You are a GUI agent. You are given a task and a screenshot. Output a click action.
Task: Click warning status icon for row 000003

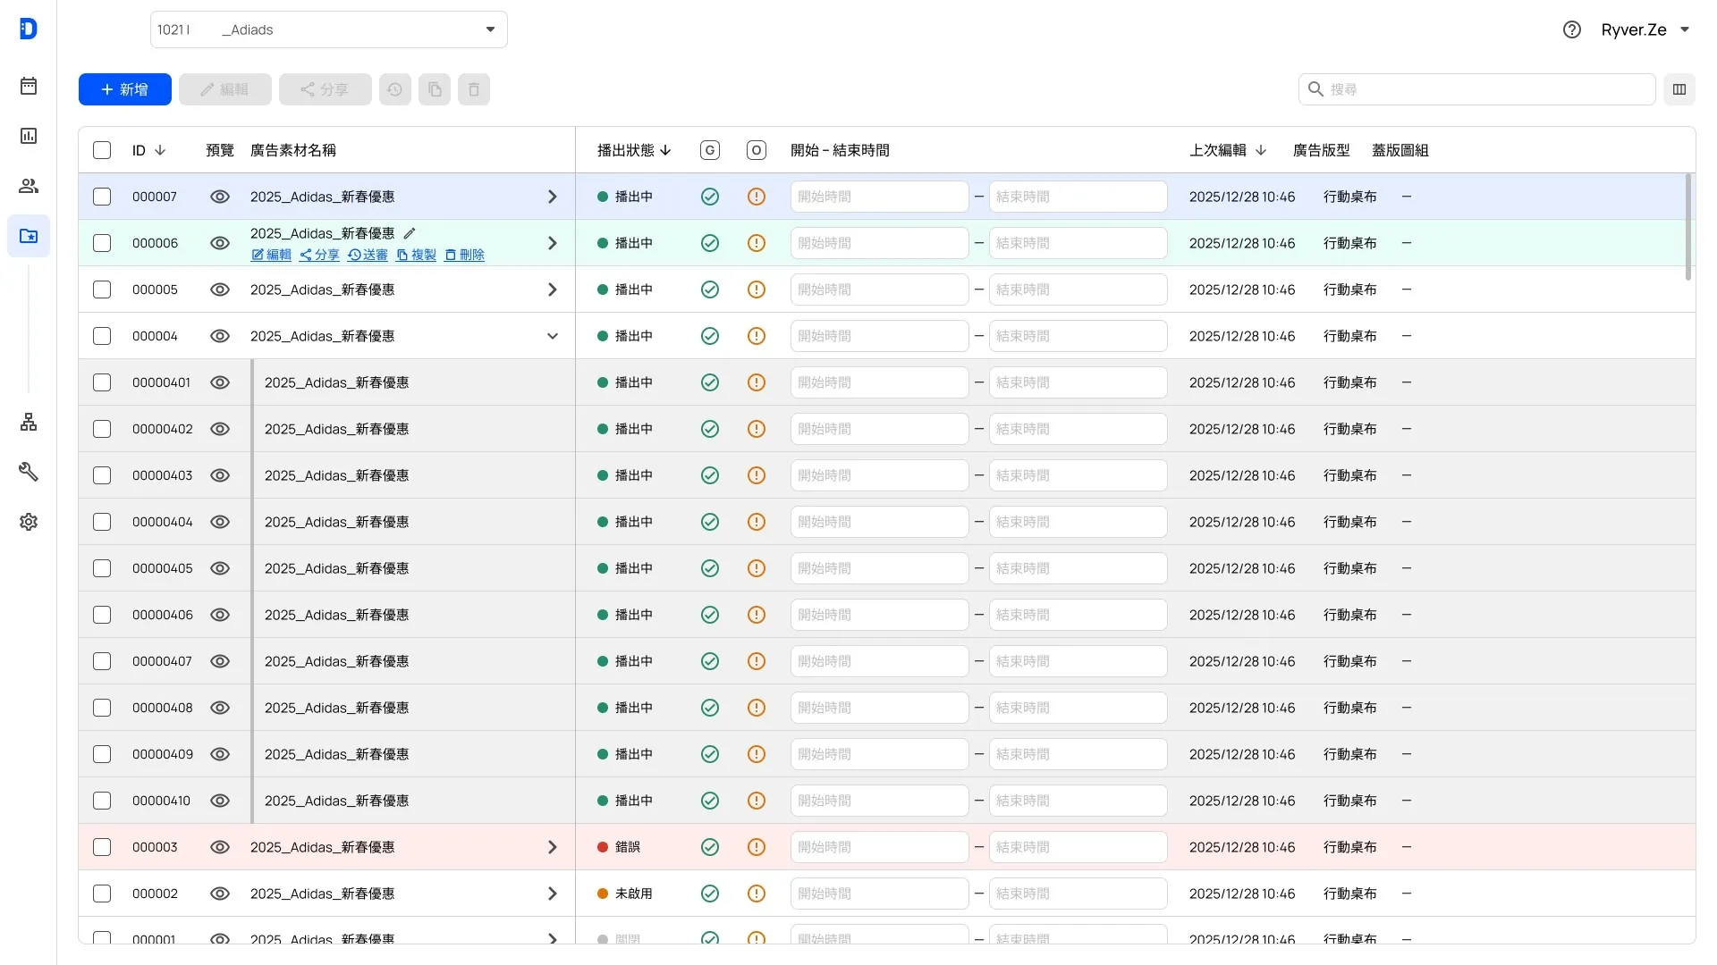pos(757,847)
